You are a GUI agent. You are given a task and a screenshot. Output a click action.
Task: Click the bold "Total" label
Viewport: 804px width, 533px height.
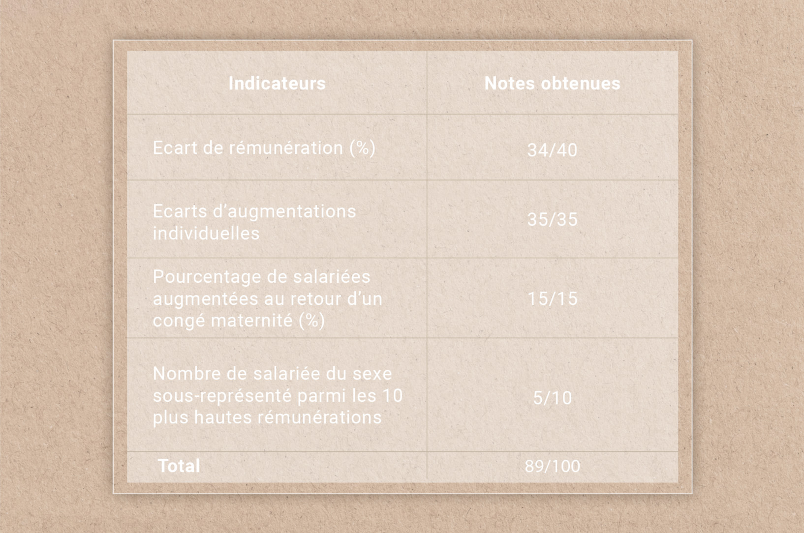pyautogui.click(x=179, y=466)
